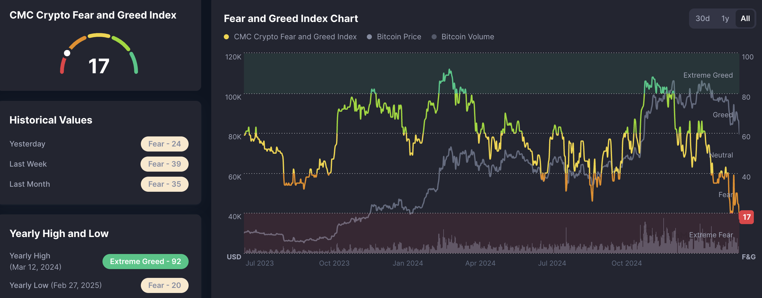Click the red 17 current value marker
Image resolution: width=762 pixels, height=298 pixels.
pyautogui.click(x=746, y=217)
